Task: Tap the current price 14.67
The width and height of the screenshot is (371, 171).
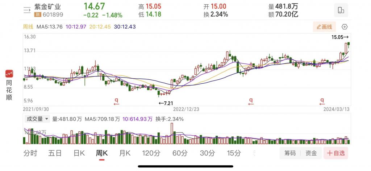Action: (x=94, y=6)
